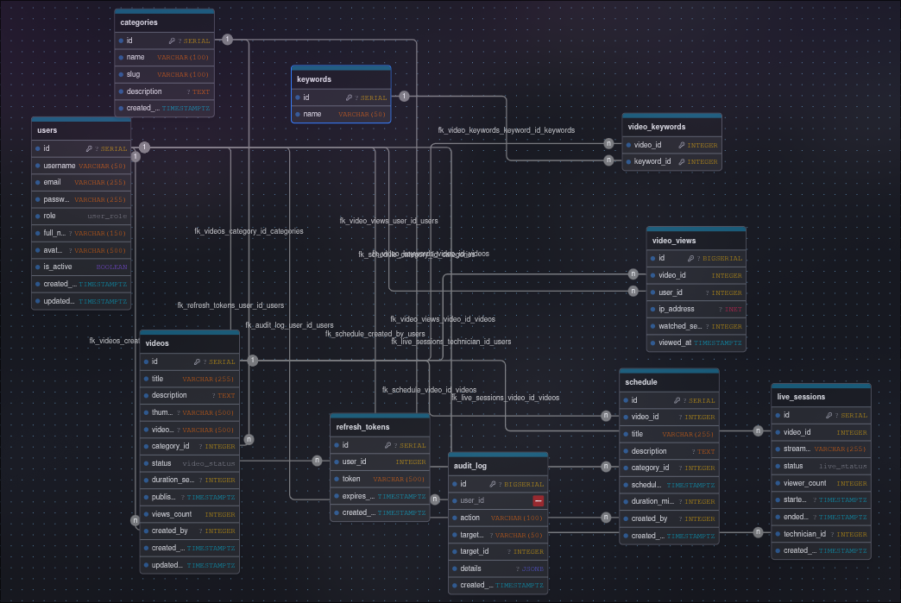The height and width of the screenshot is (603, 901).
Task: Select the 'name' column in keywords table
Action: pos(341,114)
